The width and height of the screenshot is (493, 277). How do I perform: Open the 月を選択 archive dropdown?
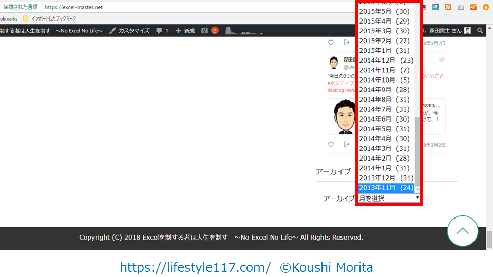389,198
